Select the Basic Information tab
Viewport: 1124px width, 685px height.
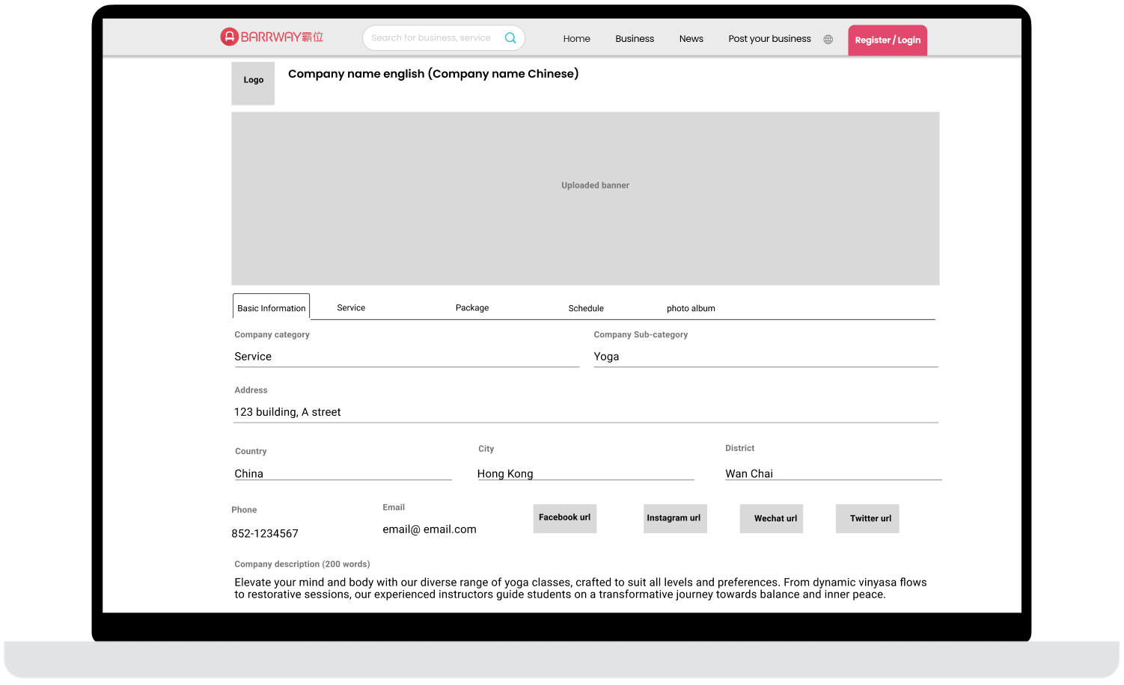coord(271,307)
